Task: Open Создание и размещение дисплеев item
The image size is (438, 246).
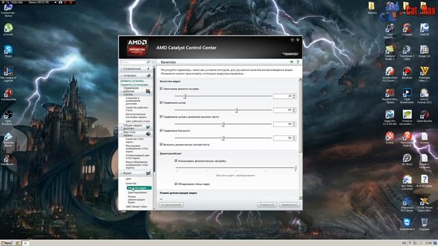Action: tap(133, 100)
